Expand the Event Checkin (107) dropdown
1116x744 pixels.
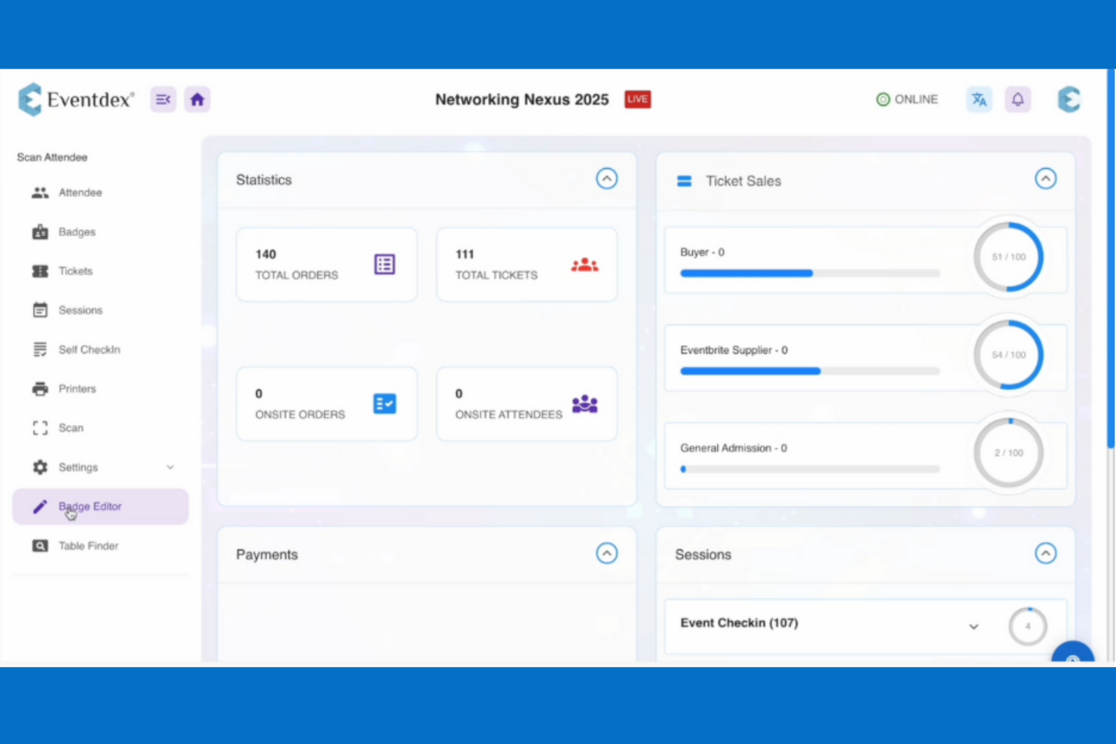coord(974,626)
